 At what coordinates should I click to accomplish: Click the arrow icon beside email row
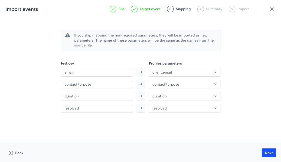tap(141, 72)
